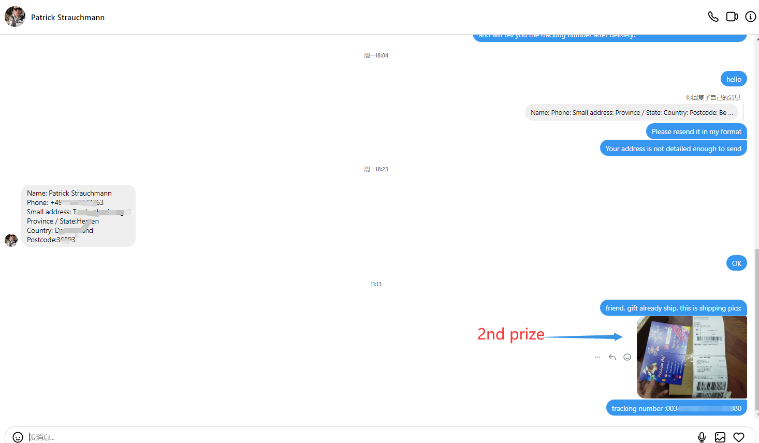Start a video call from the header
This screenshot has width=759, height=443.
point(732,17)
